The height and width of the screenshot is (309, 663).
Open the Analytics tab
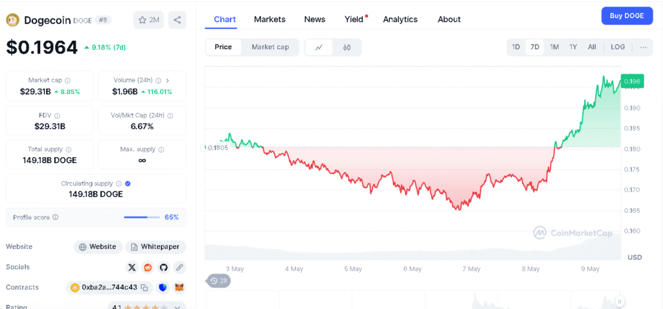pos(400,19)
